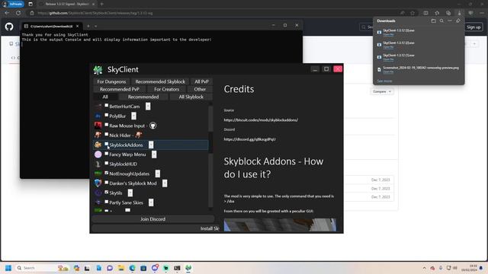The width and height of the screenshot is (488, 274).
Task: Click the SkyClient logo in the title bar
Action: click(x=98, y=70)
